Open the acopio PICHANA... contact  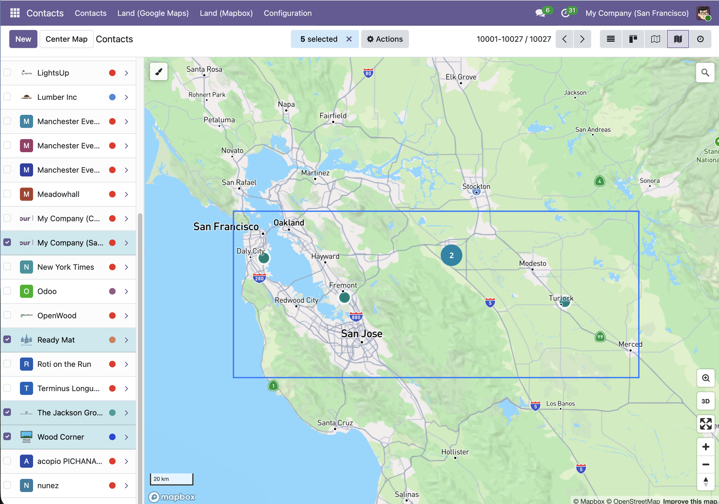click(x=70, y=461)
